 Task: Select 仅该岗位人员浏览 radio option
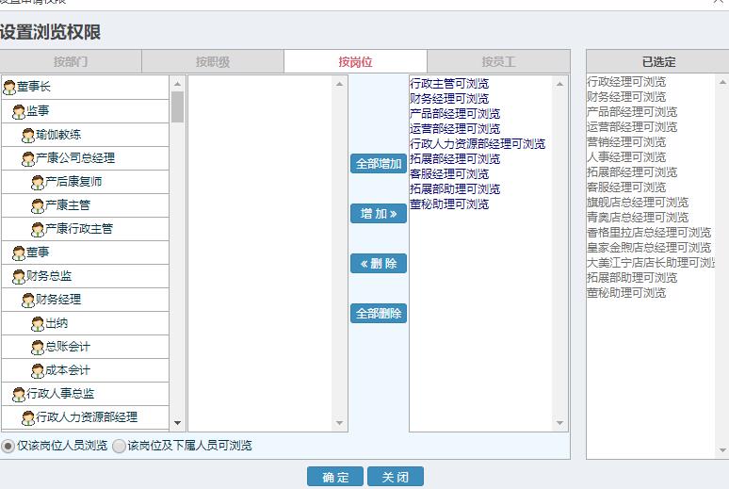8,446
